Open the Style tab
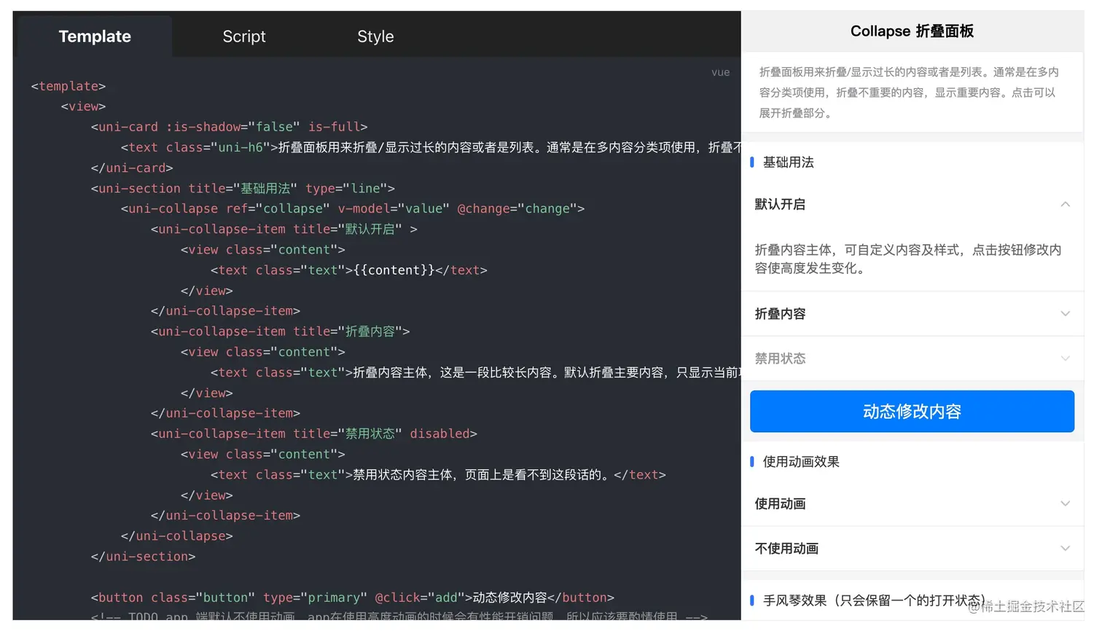The width and height of the screenshot is (1102, 631). pyautogui.click(x=375, y=36)
